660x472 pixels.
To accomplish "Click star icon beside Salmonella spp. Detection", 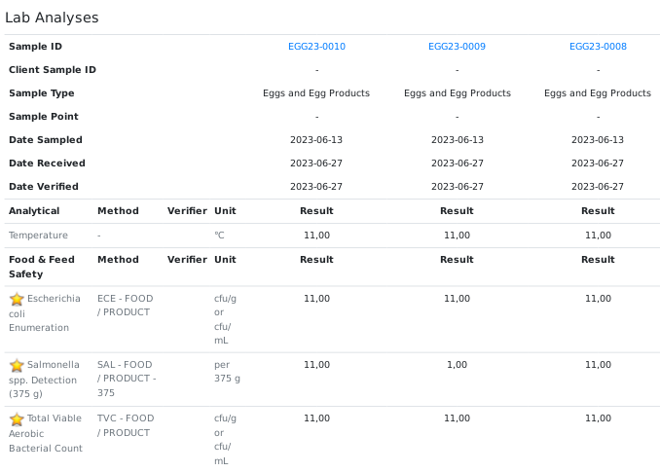I will pos(17,366).
